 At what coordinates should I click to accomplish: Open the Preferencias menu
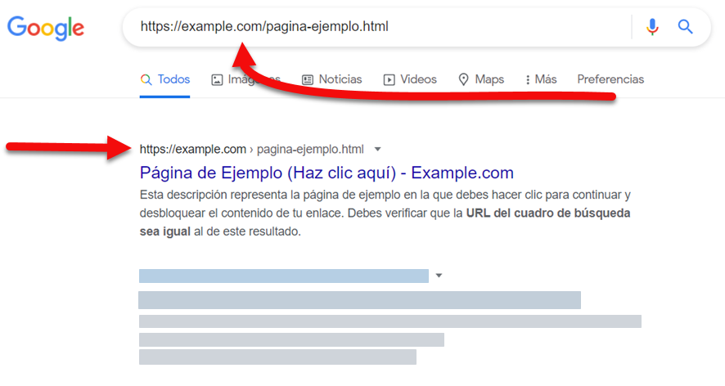click(610, 79)
